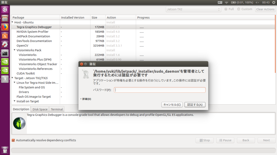Switch to the Description tab

point(21,109)
